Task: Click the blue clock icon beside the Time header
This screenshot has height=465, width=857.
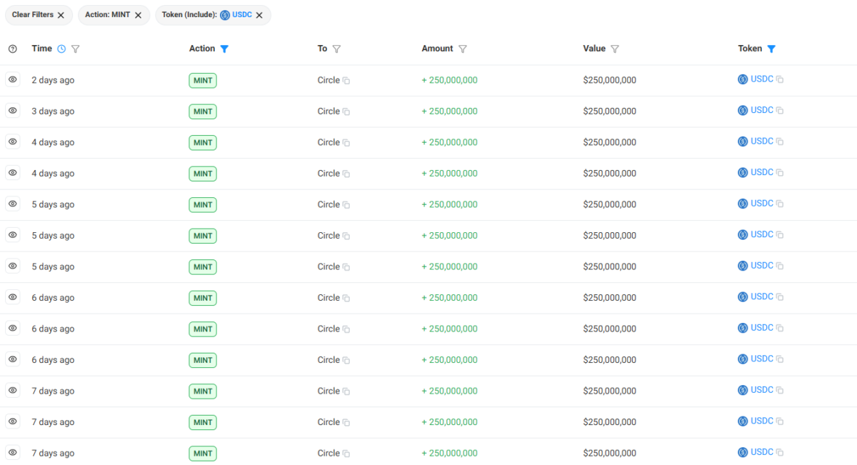Action: point(61,48)
